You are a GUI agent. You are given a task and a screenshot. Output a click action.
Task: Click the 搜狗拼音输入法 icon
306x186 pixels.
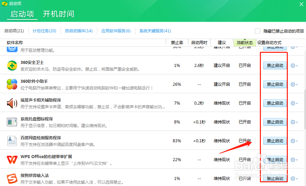click(x=12, y=178)
